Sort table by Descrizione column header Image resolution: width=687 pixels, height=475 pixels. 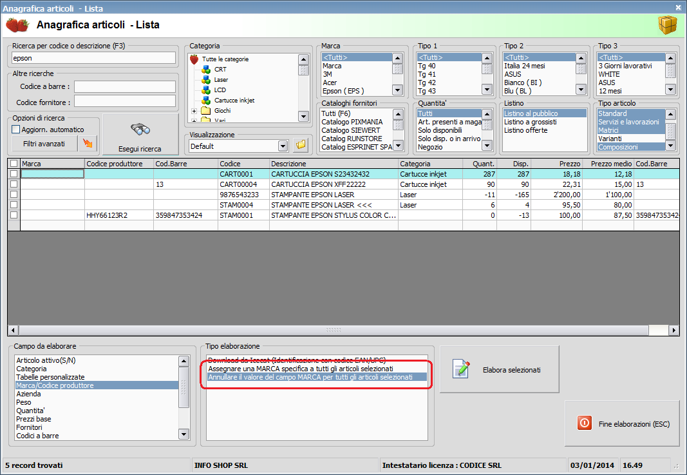tap(334, 164)
